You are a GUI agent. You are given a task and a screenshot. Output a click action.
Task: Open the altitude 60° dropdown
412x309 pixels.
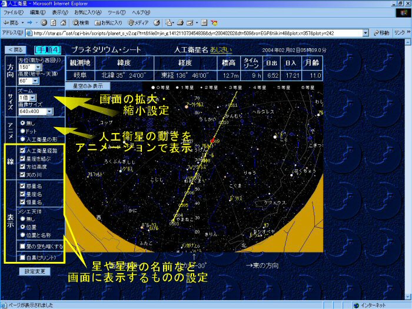coord(35,81)
